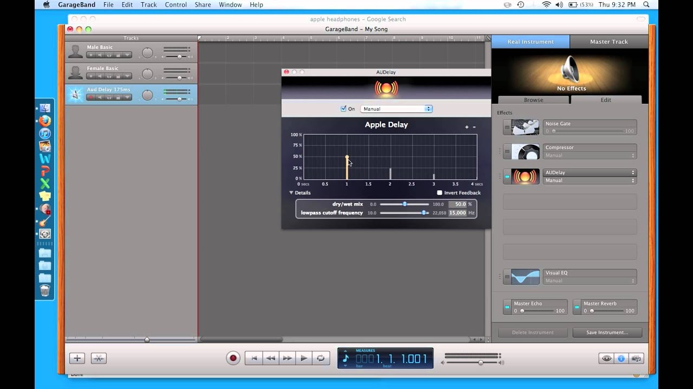Uncheck the On checkbox in AUDelay window
693x389 pixels.
pyautogui.click(x=343, y=109)
